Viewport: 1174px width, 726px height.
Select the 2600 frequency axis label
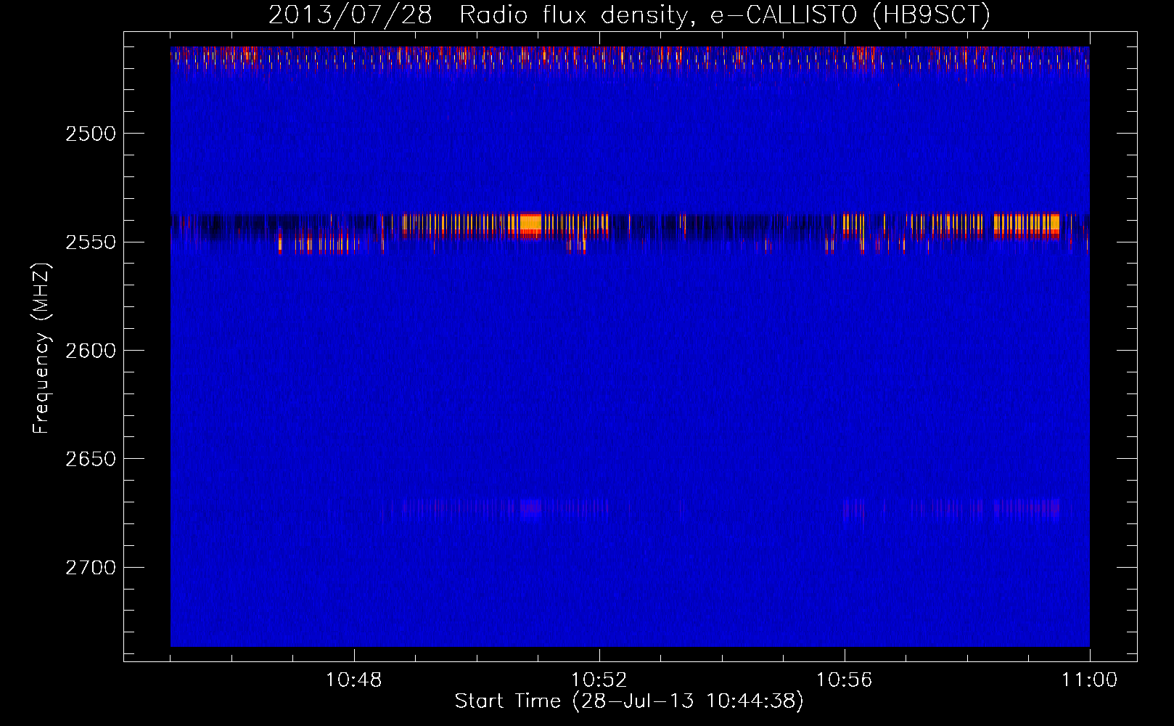pyautogui.click(x=90, y=351)
